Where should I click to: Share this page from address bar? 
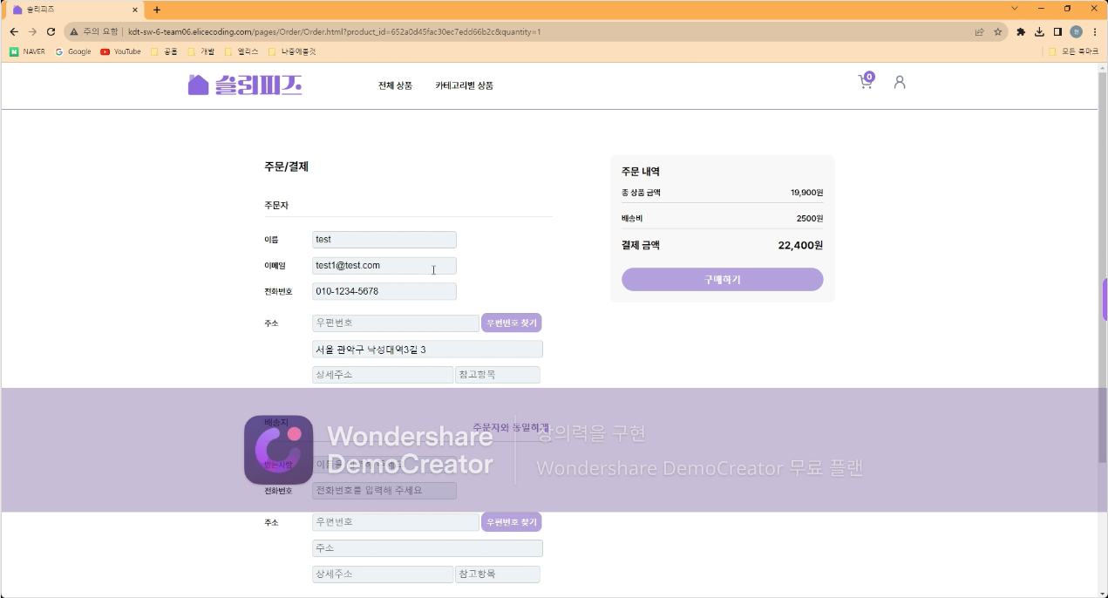[x=980, y=31]
